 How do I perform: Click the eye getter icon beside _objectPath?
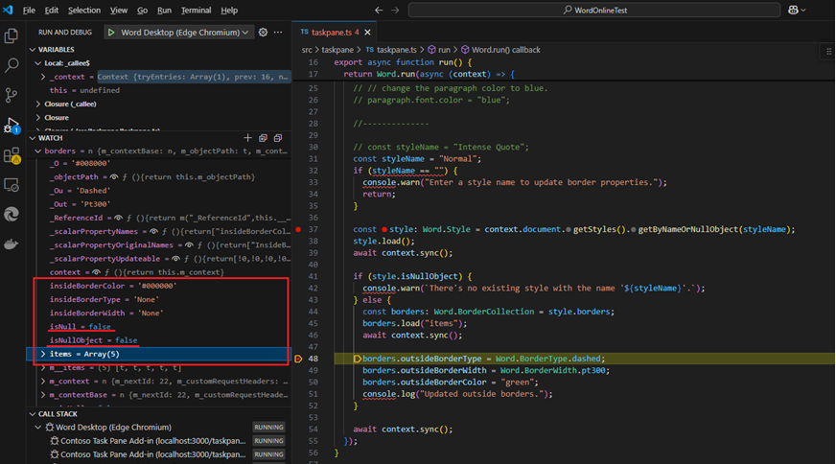(114, 177)
